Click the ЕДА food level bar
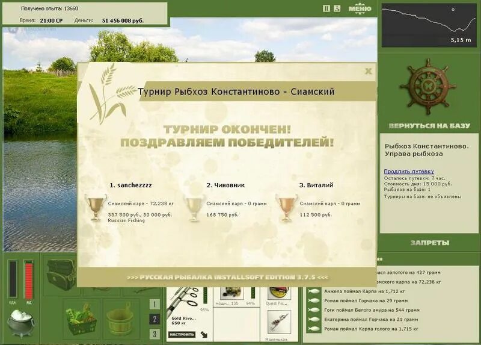 pos(13,279)
